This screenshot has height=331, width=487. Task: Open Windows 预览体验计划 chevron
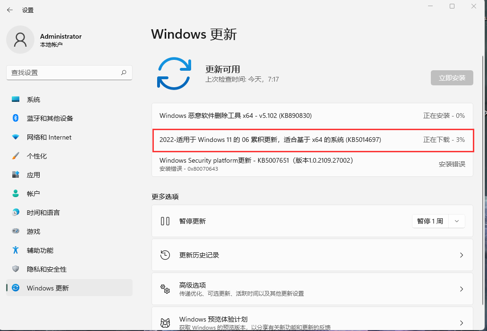pyautogui.click(x=462, y=323)
